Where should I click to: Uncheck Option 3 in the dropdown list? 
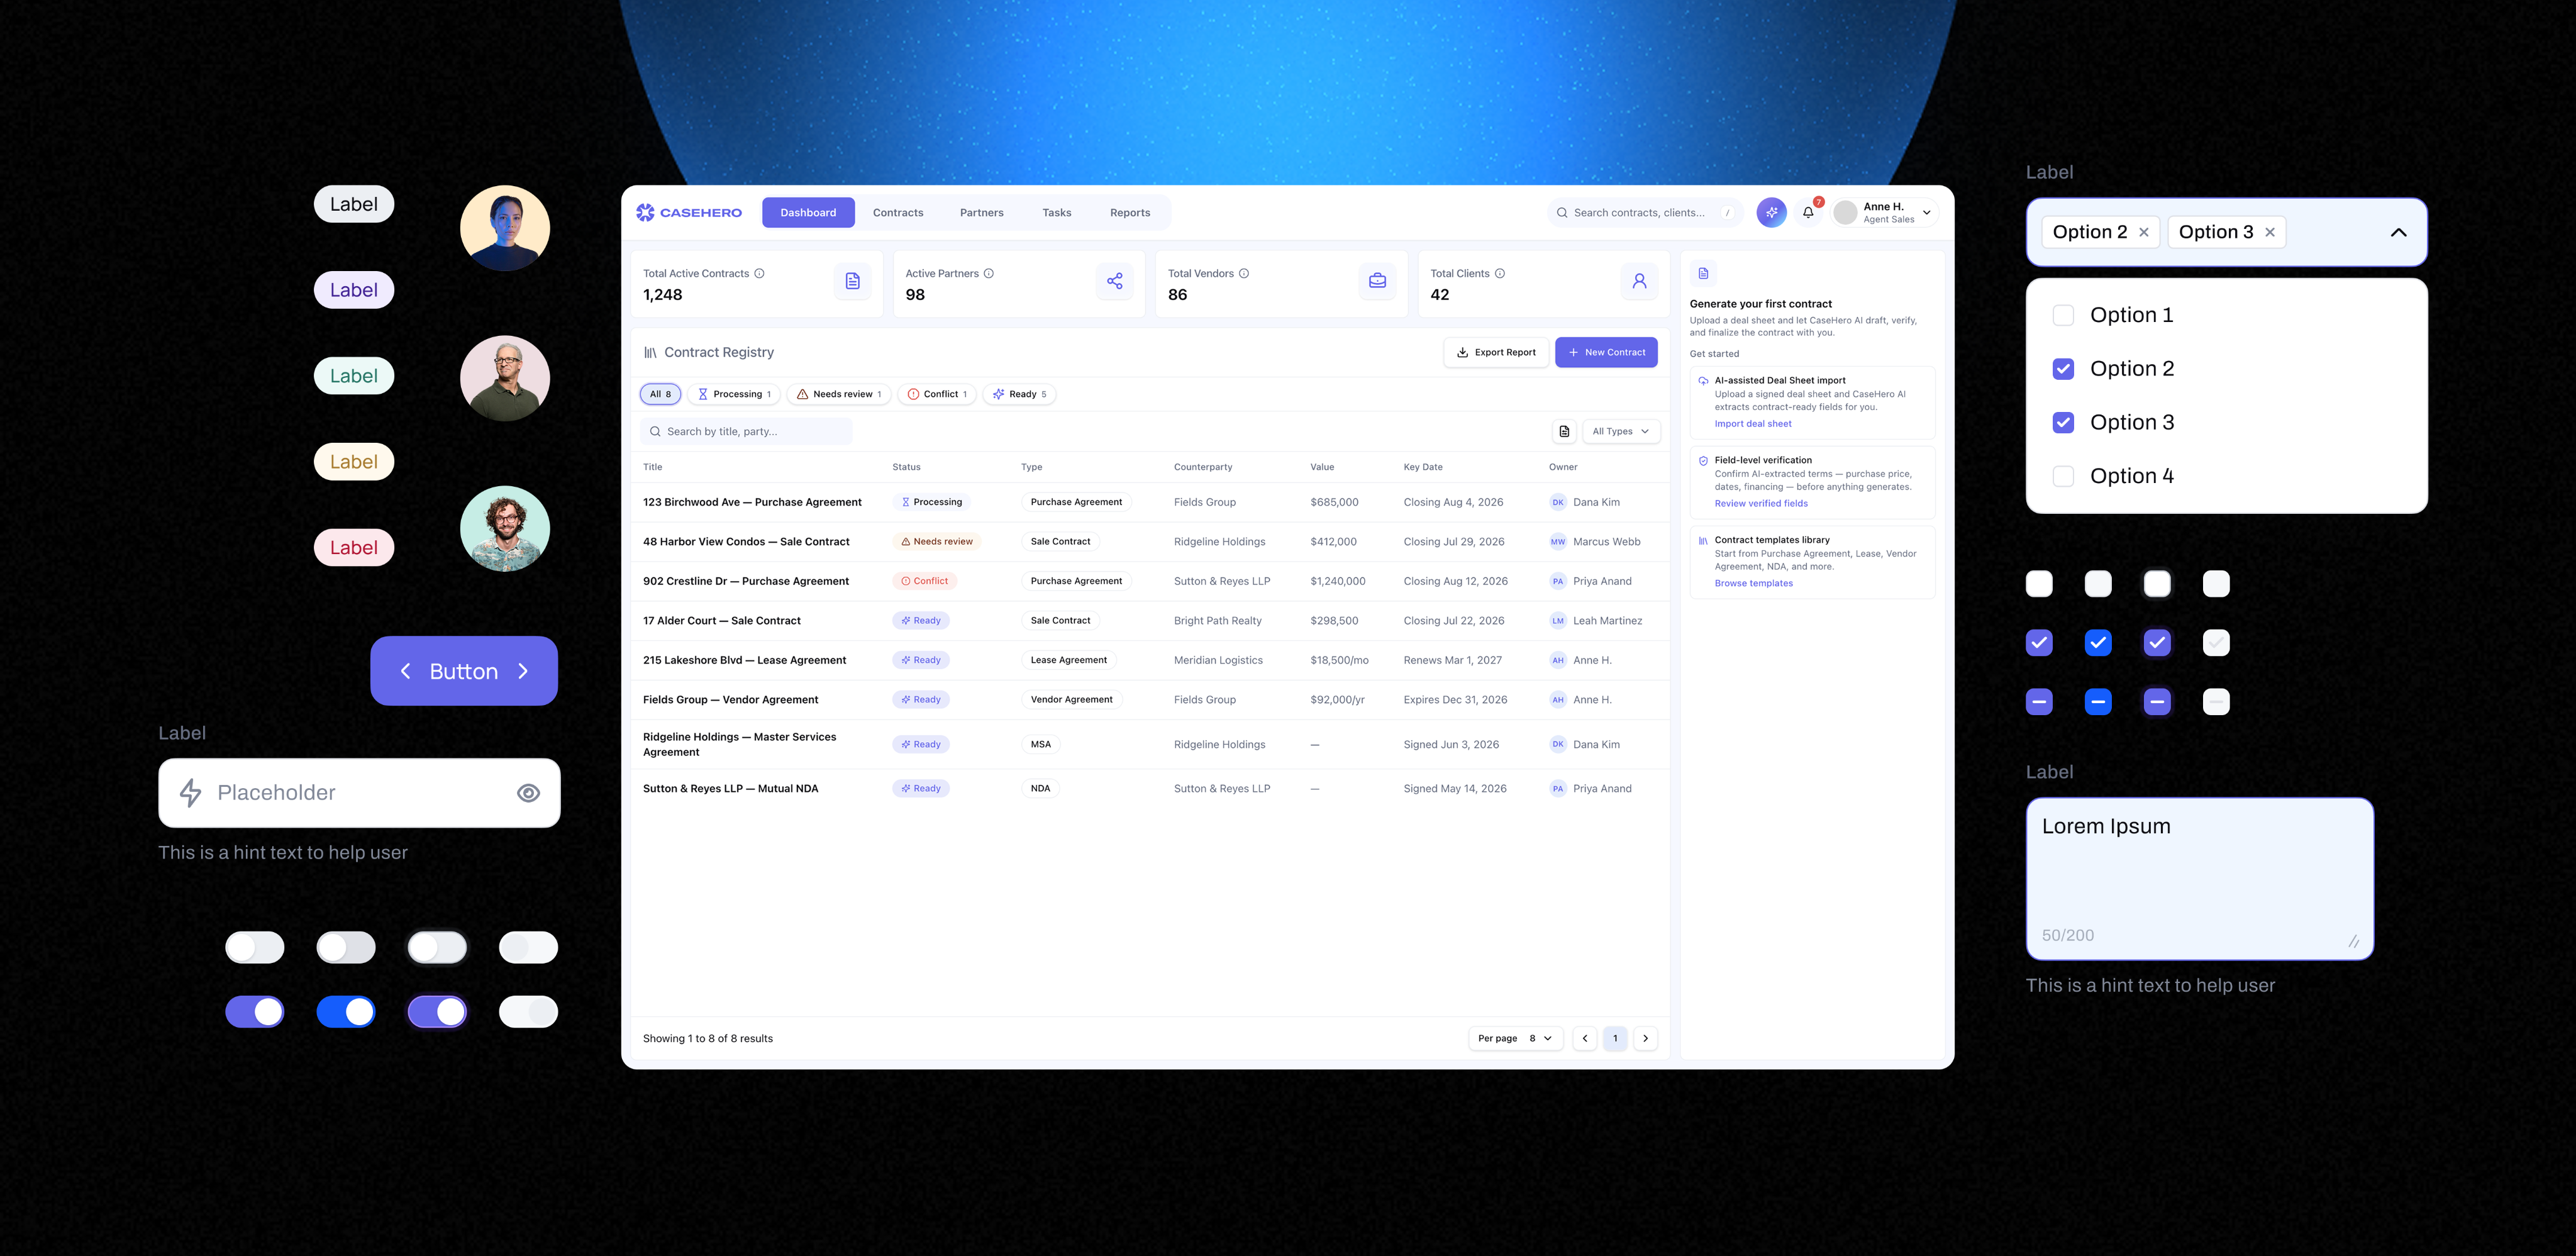click(2063, 422)
